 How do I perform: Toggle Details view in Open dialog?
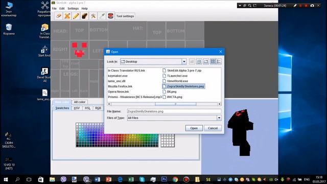click(219, 61)
